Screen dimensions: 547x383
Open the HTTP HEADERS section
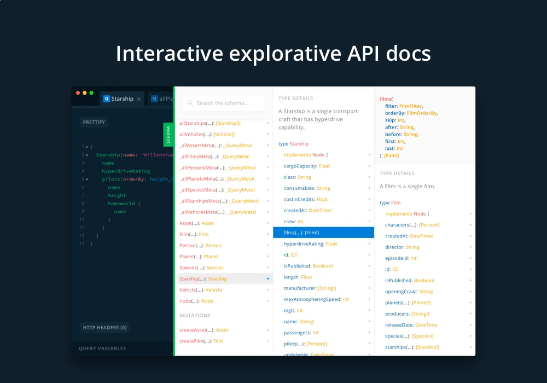(104, 328)
